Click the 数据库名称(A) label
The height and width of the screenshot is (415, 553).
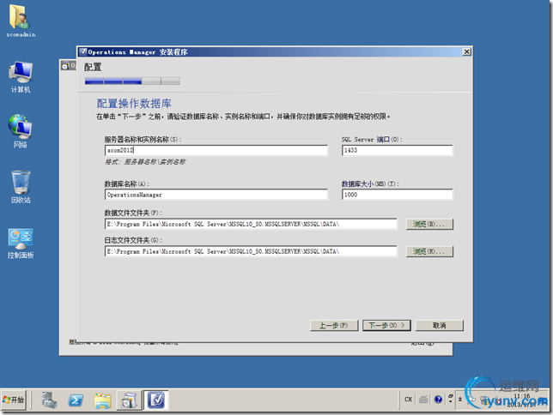(x=126, y=183)
